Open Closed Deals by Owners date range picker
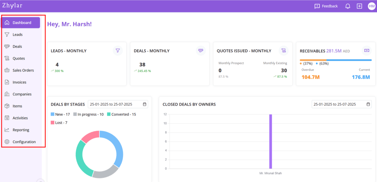This screenshot has height=182, width=377. (x=341, y=104)
